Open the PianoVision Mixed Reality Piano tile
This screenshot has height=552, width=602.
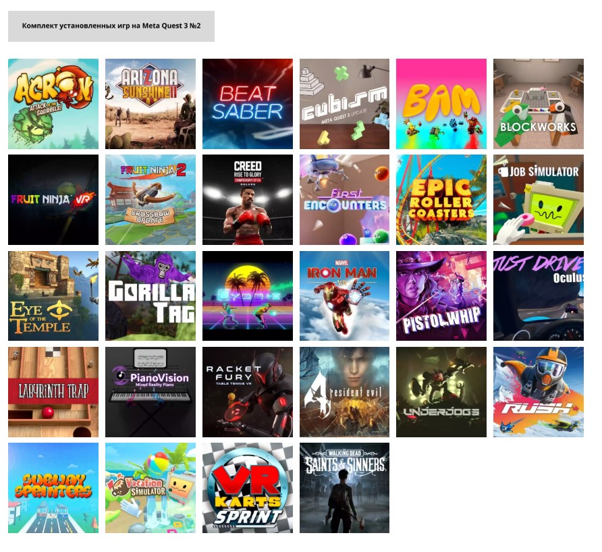point(150,392)
